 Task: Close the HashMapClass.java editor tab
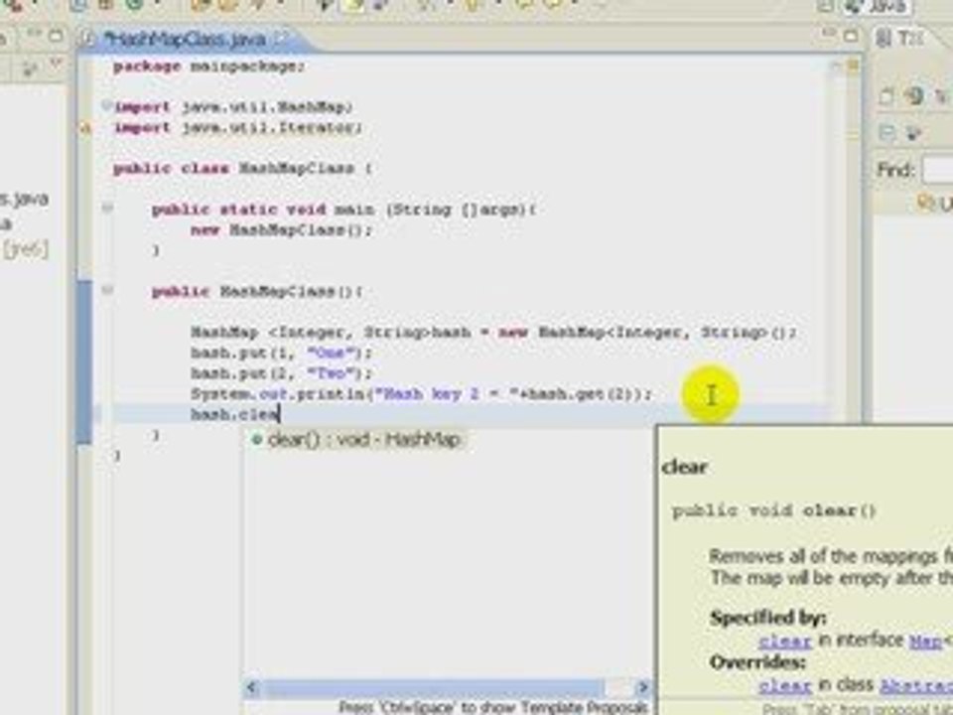(283, 39)
